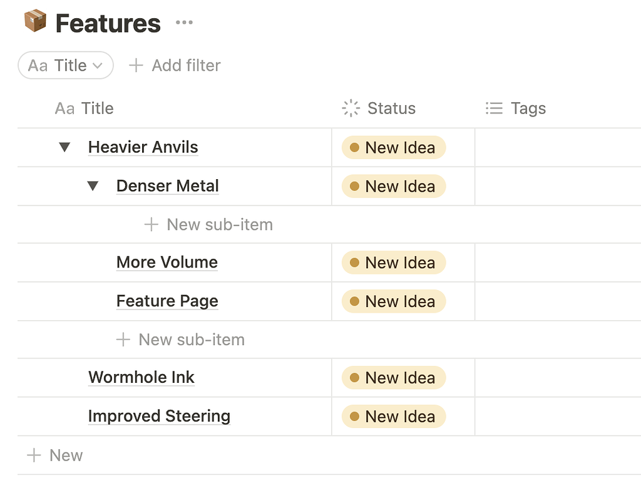Screen dimensions: 641x478
Task: Click the plus icon of Add filter
Action: 136,65
